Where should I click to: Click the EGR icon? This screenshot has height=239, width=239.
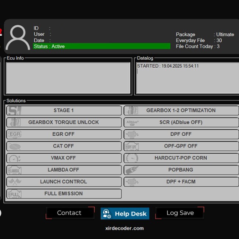[x=15, y=134]
